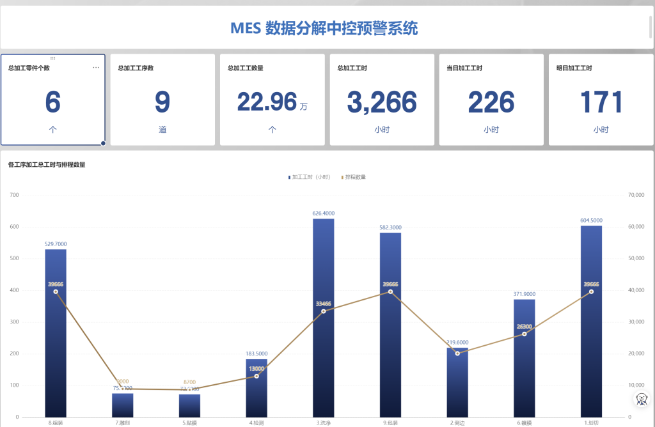Viewport: 655px width, 427px height.
Task: Click the 70,000 right axis value
Action: pyautogui.click(x=636, y=195)
